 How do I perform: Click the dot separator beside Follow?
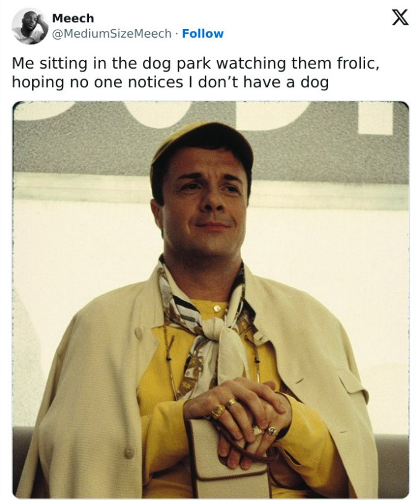click(177, 33)
